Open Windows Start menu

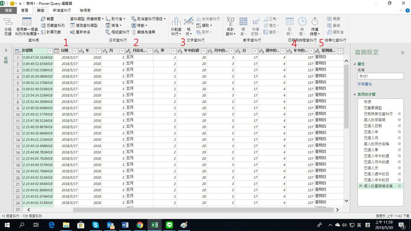click(x=7, y=225)
